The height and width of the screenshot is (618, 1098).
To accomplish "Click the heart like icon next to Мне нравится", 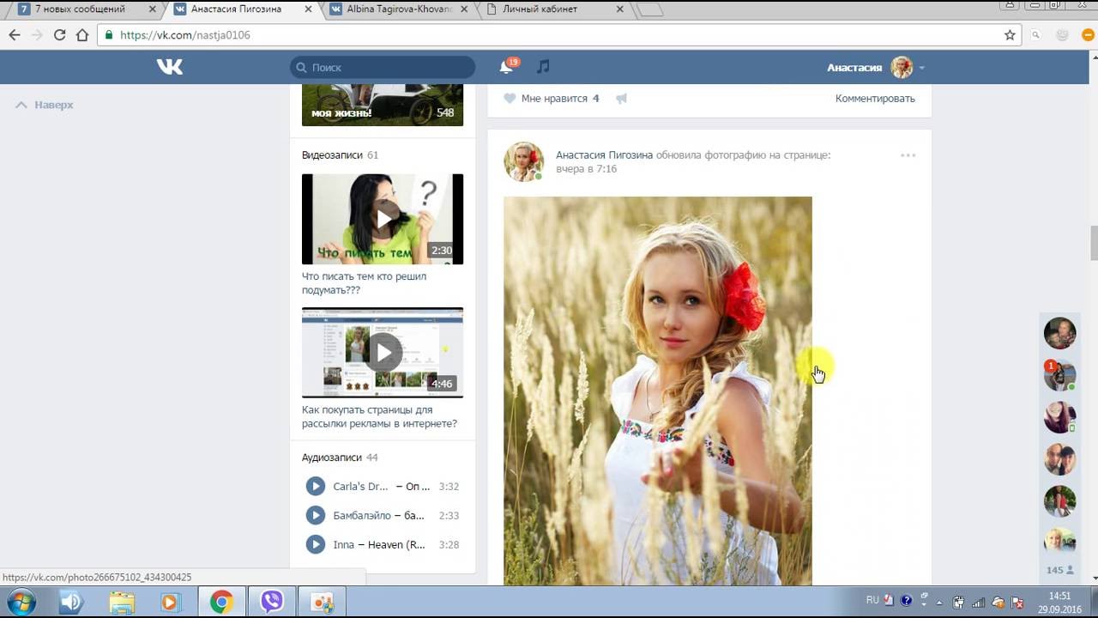I will pyautogui.click(x=510, y=99).
